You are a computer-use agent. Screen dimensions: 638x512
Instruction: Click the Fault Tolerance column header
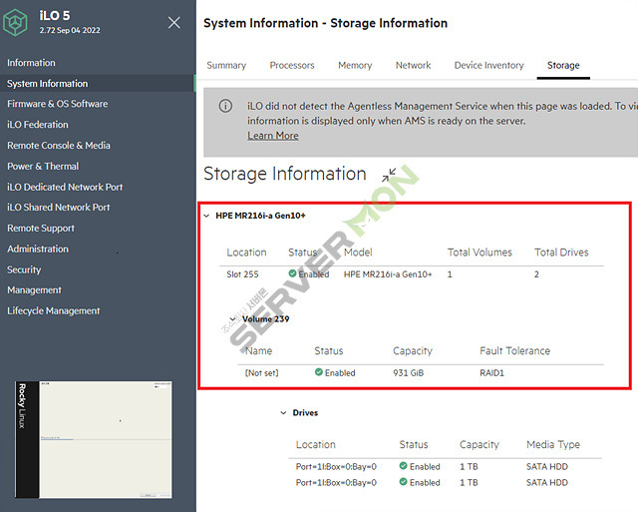[514, 350]
